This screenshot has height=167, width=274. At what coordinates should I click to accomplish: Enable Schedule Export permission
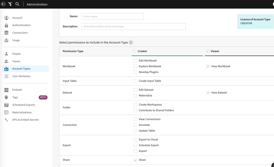pos(135,146)
